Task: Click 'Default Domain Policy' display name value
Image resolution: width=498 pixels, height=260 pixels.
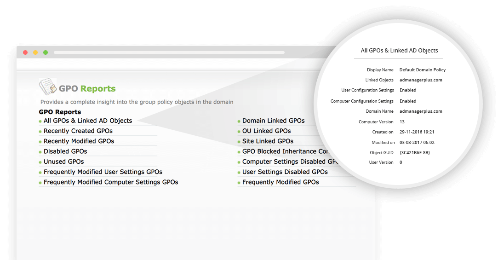Action: (423, 70)
